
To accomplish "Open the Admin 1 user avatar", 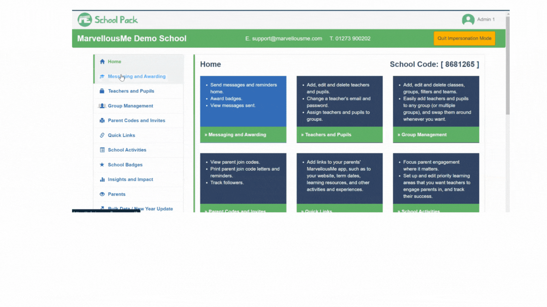I will (468, 20).
